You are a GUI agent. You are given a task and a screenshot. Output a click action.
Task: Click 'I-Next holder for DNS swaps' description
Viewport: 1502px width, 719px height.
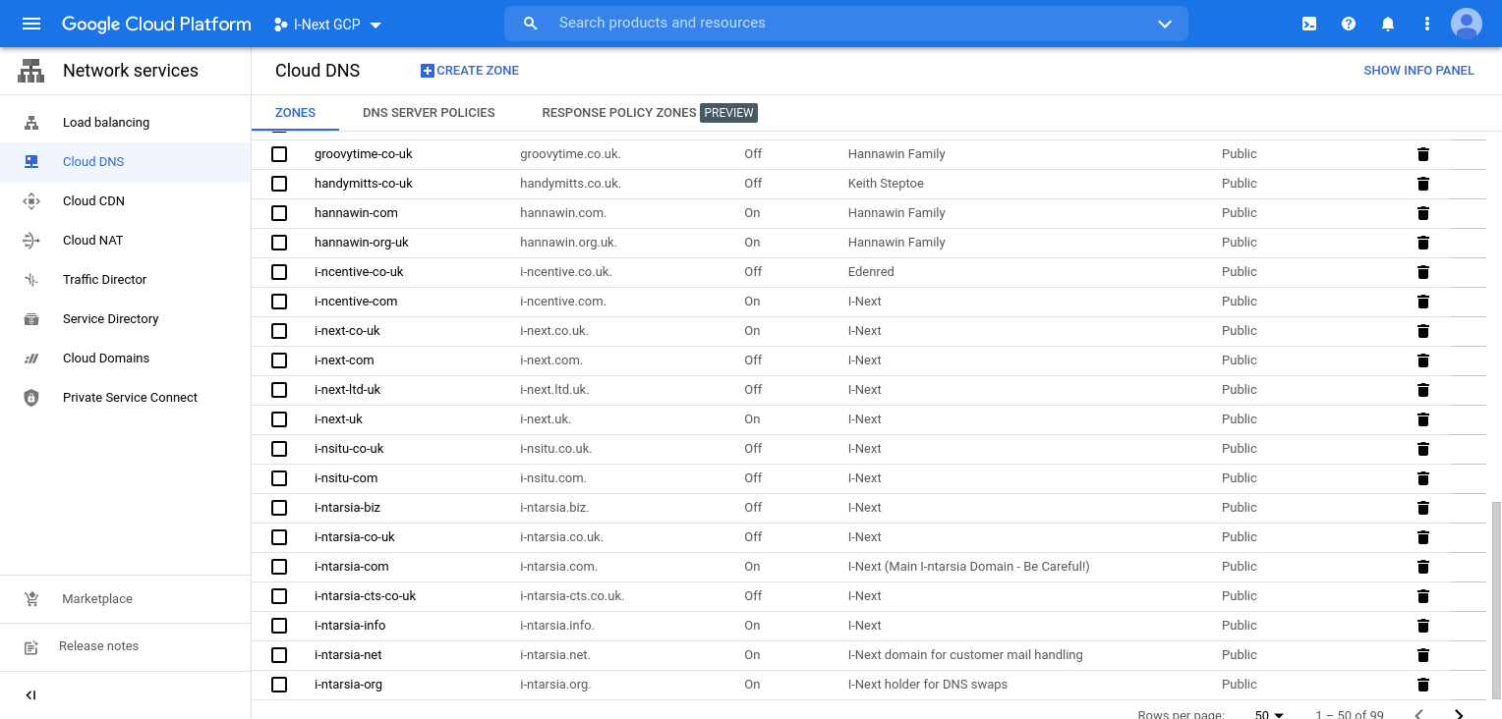(927, 685)
